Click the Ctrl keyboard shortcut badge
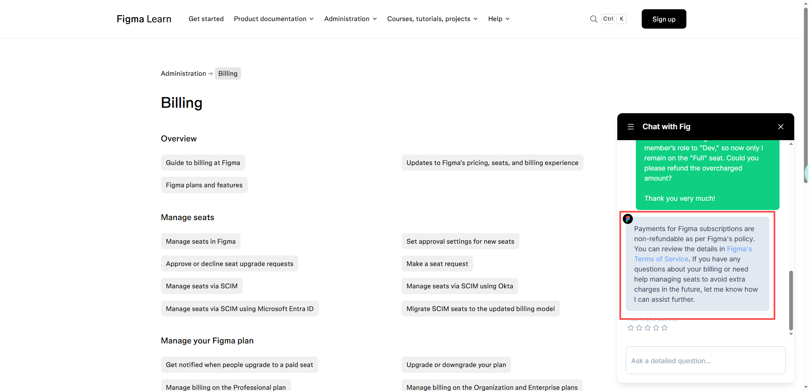The height and width of the screenshot is (391, 809). [x=608, y=19]
